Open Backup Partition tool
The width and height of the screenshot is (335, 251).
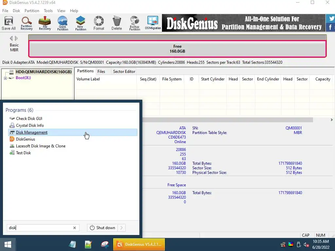[134, 23]
